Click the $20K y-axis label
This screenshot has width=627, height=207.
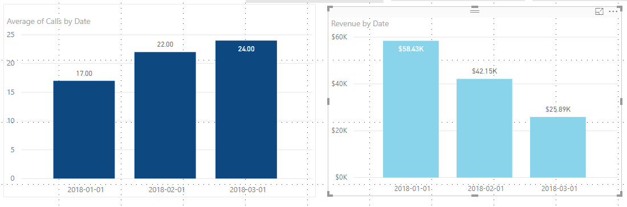[x=339, y=131]
